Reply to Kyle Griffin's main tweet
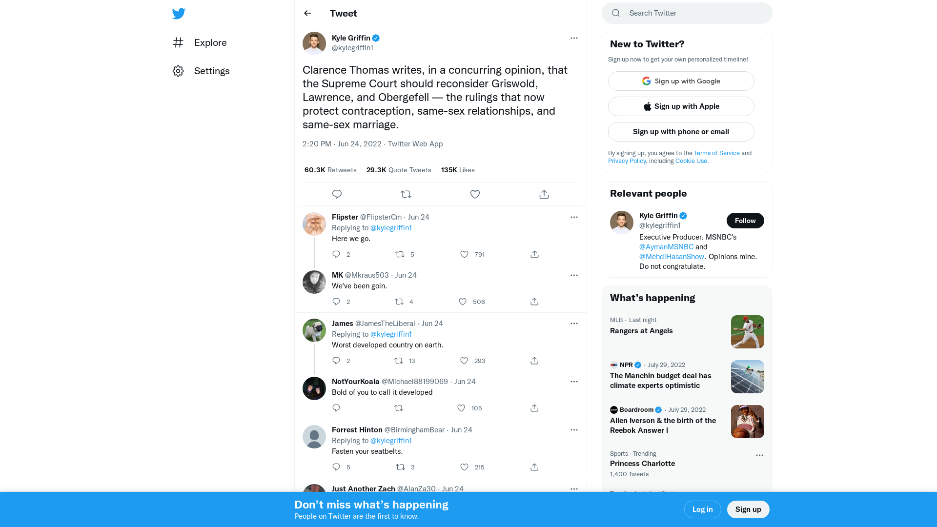937x527 pixels. click(x=337, y=194)
